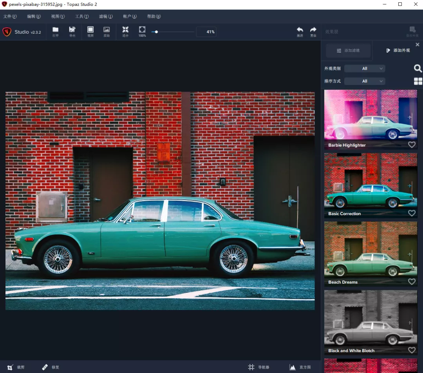423x373 pixels.
Task: Favorite the Barbie Highlighter look
Action: [x=412, y=145]
